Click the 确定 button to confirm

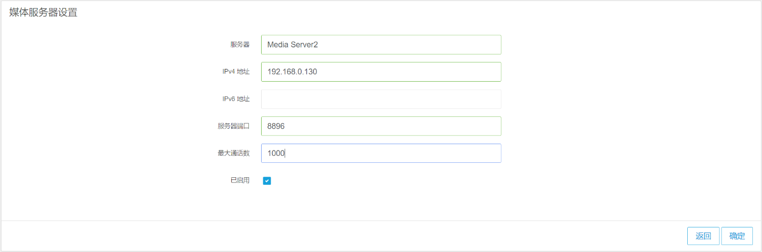(x=737, y=236)
